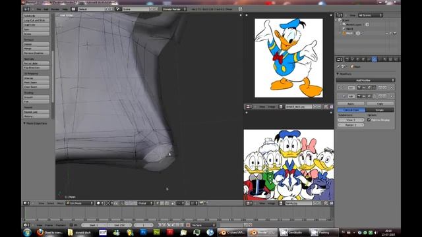Click the Remove Doubles button
Image resolution: width=422 pixels, height=237 pixels.
coord(36,53)
